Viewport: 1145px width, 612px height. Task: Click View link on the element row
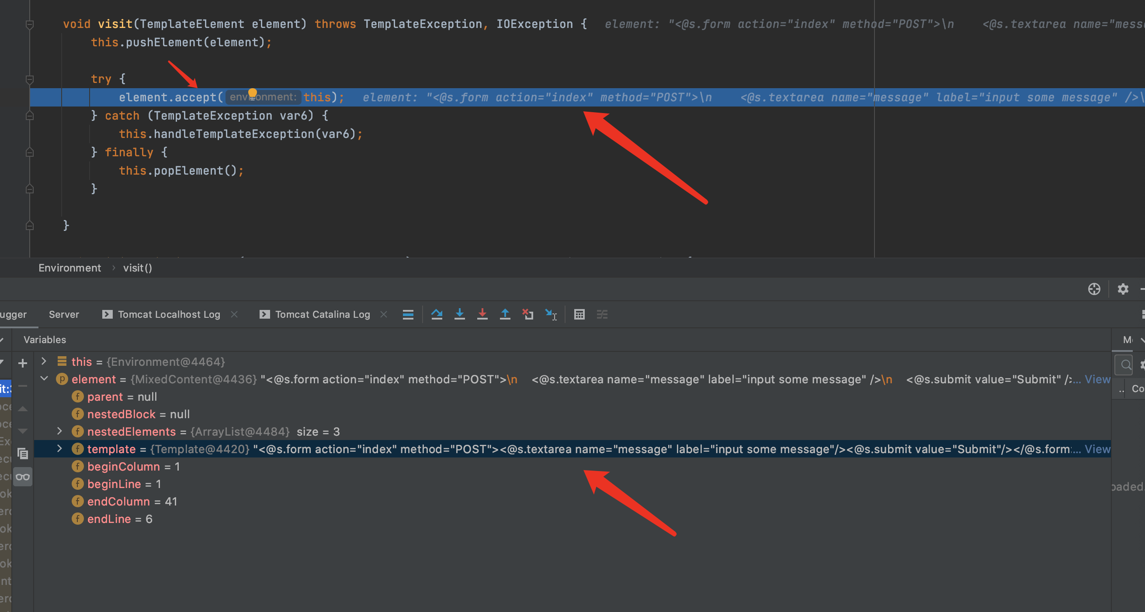[1097, 379]
